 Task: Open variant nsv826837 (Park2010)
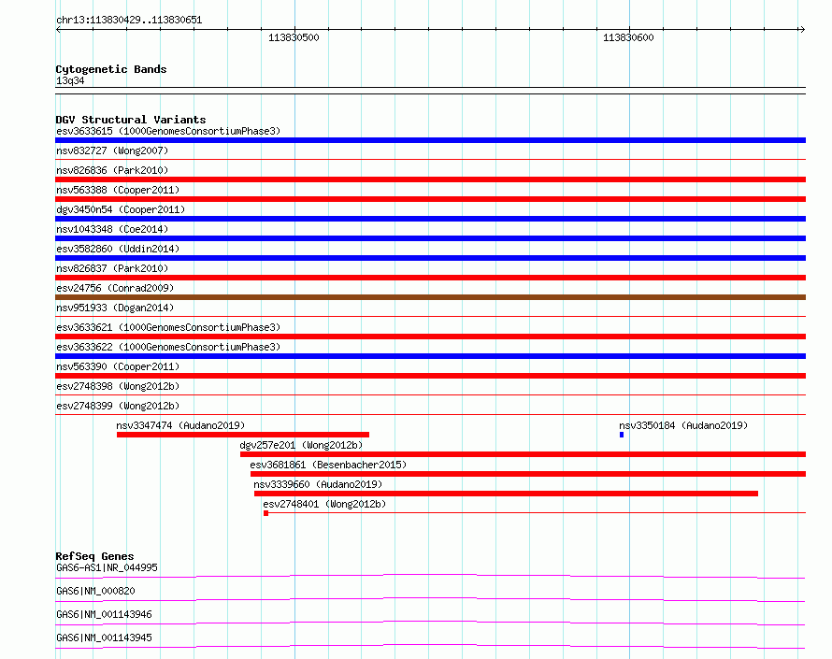coord(112,268)
